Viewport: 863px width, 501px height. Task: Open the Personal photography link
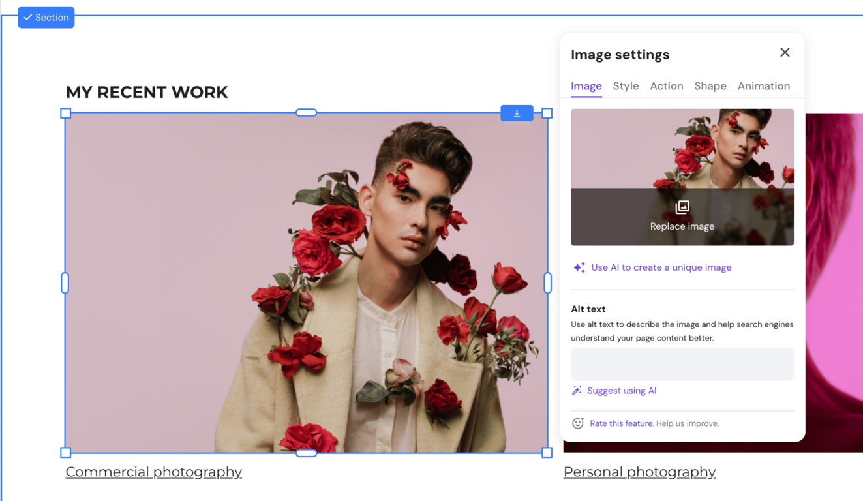tap(639, 472)
